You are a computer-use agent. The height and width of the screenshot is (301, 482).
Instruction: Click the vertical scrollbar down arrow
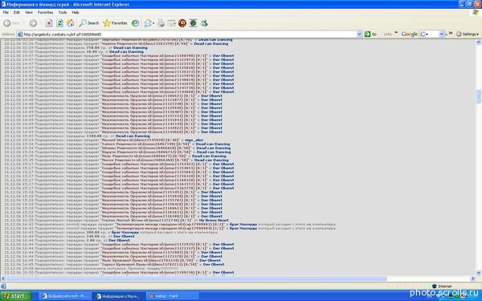(x=479, y=273)
